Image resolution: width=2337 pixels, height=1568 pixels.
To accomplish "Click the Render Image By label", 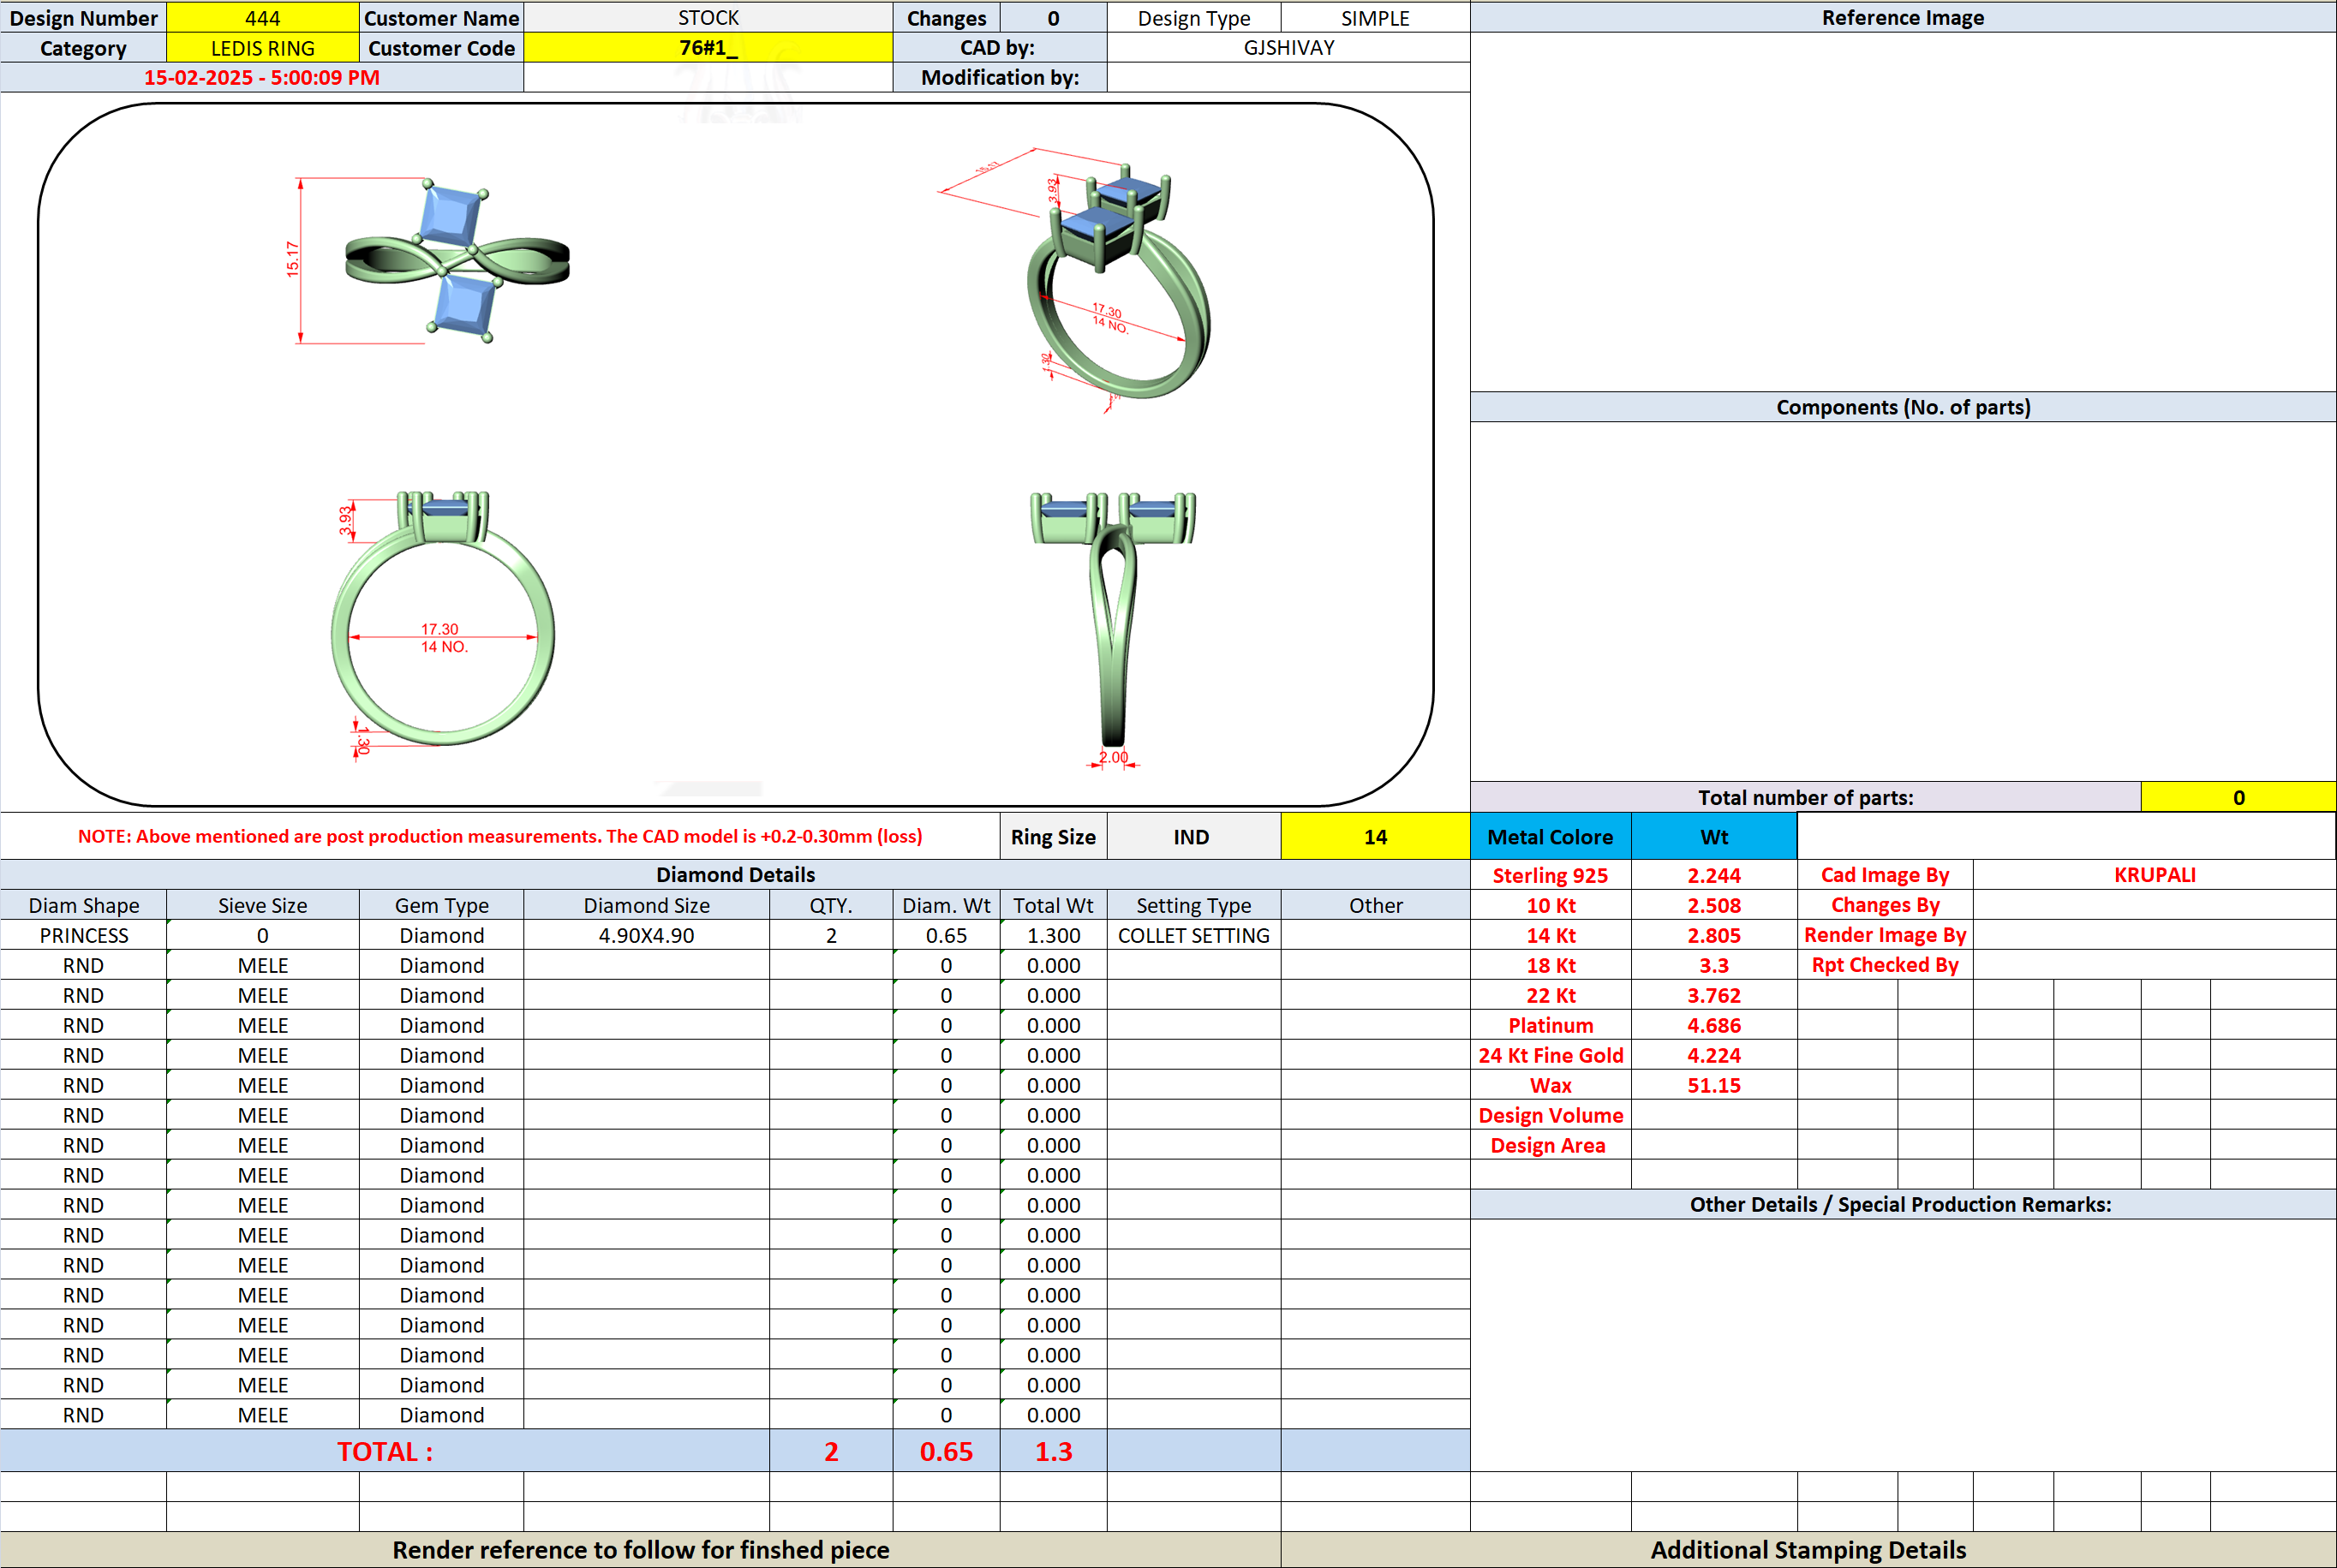I will click(1885, 935).
